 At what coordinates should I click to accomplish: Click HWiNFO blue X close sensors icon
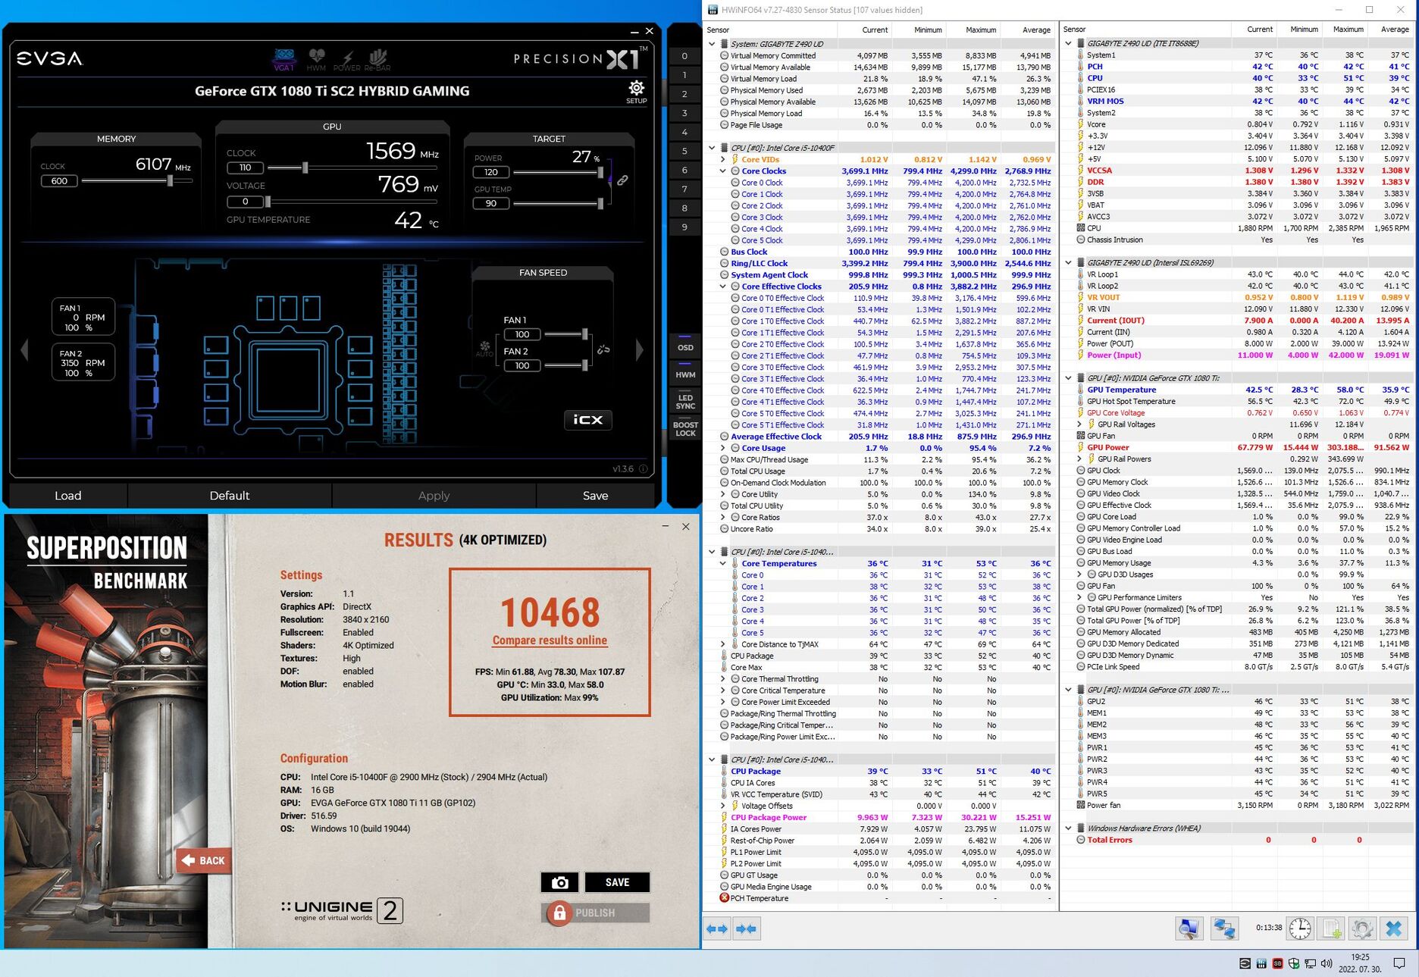click(1394, 928)
